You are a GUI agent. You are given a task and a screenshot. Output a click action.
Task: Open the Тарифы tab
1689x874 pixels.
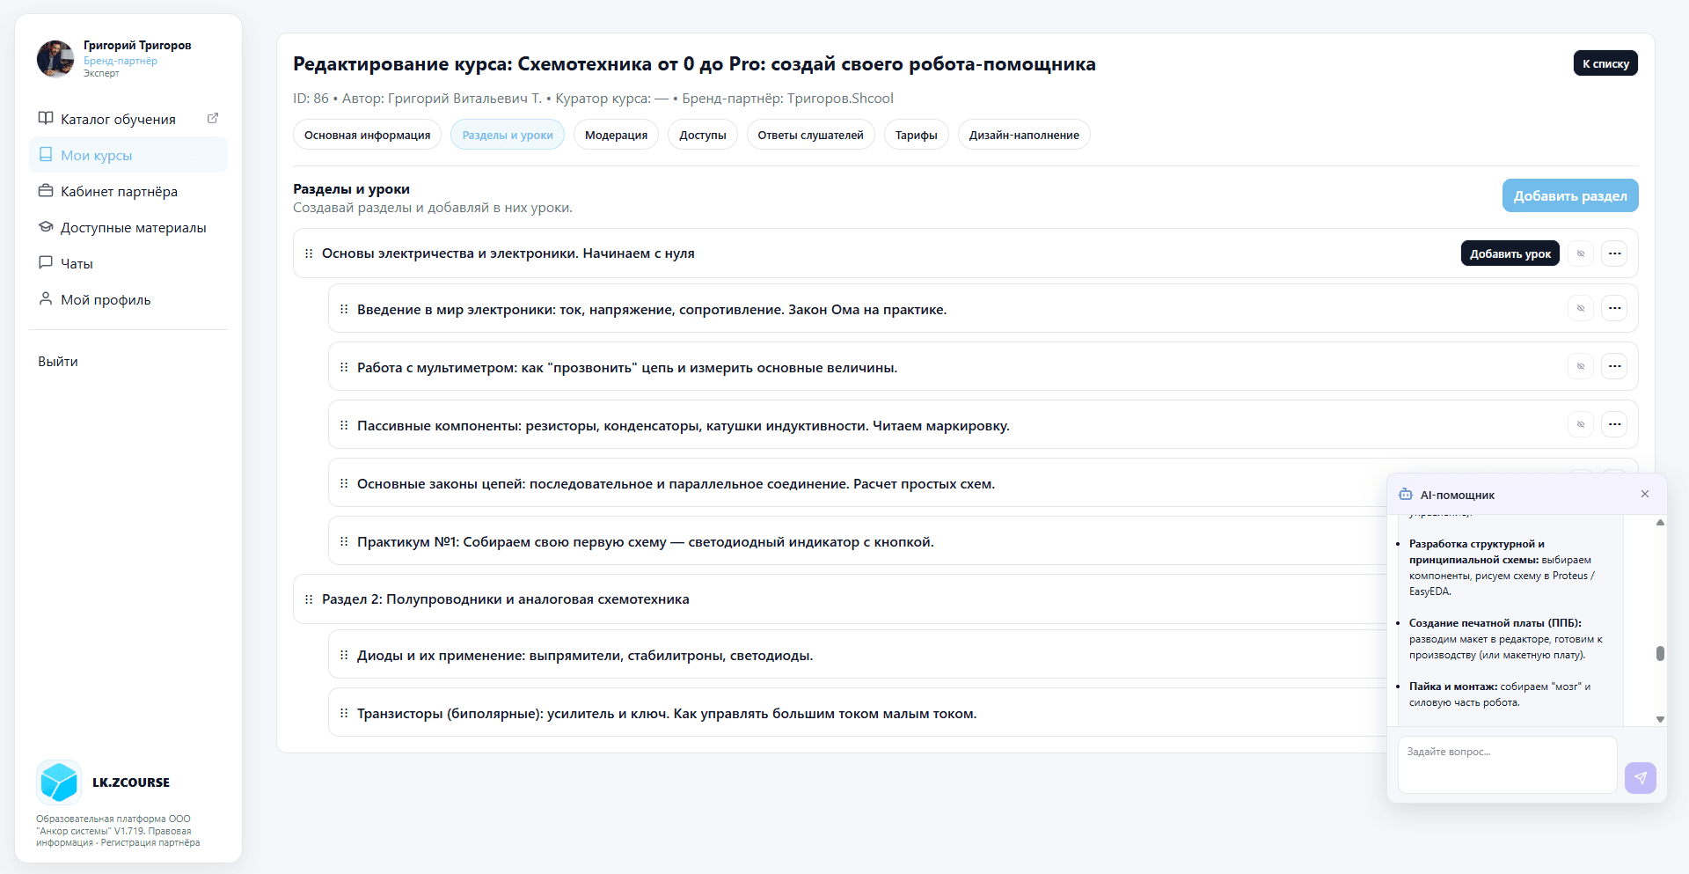916,135
